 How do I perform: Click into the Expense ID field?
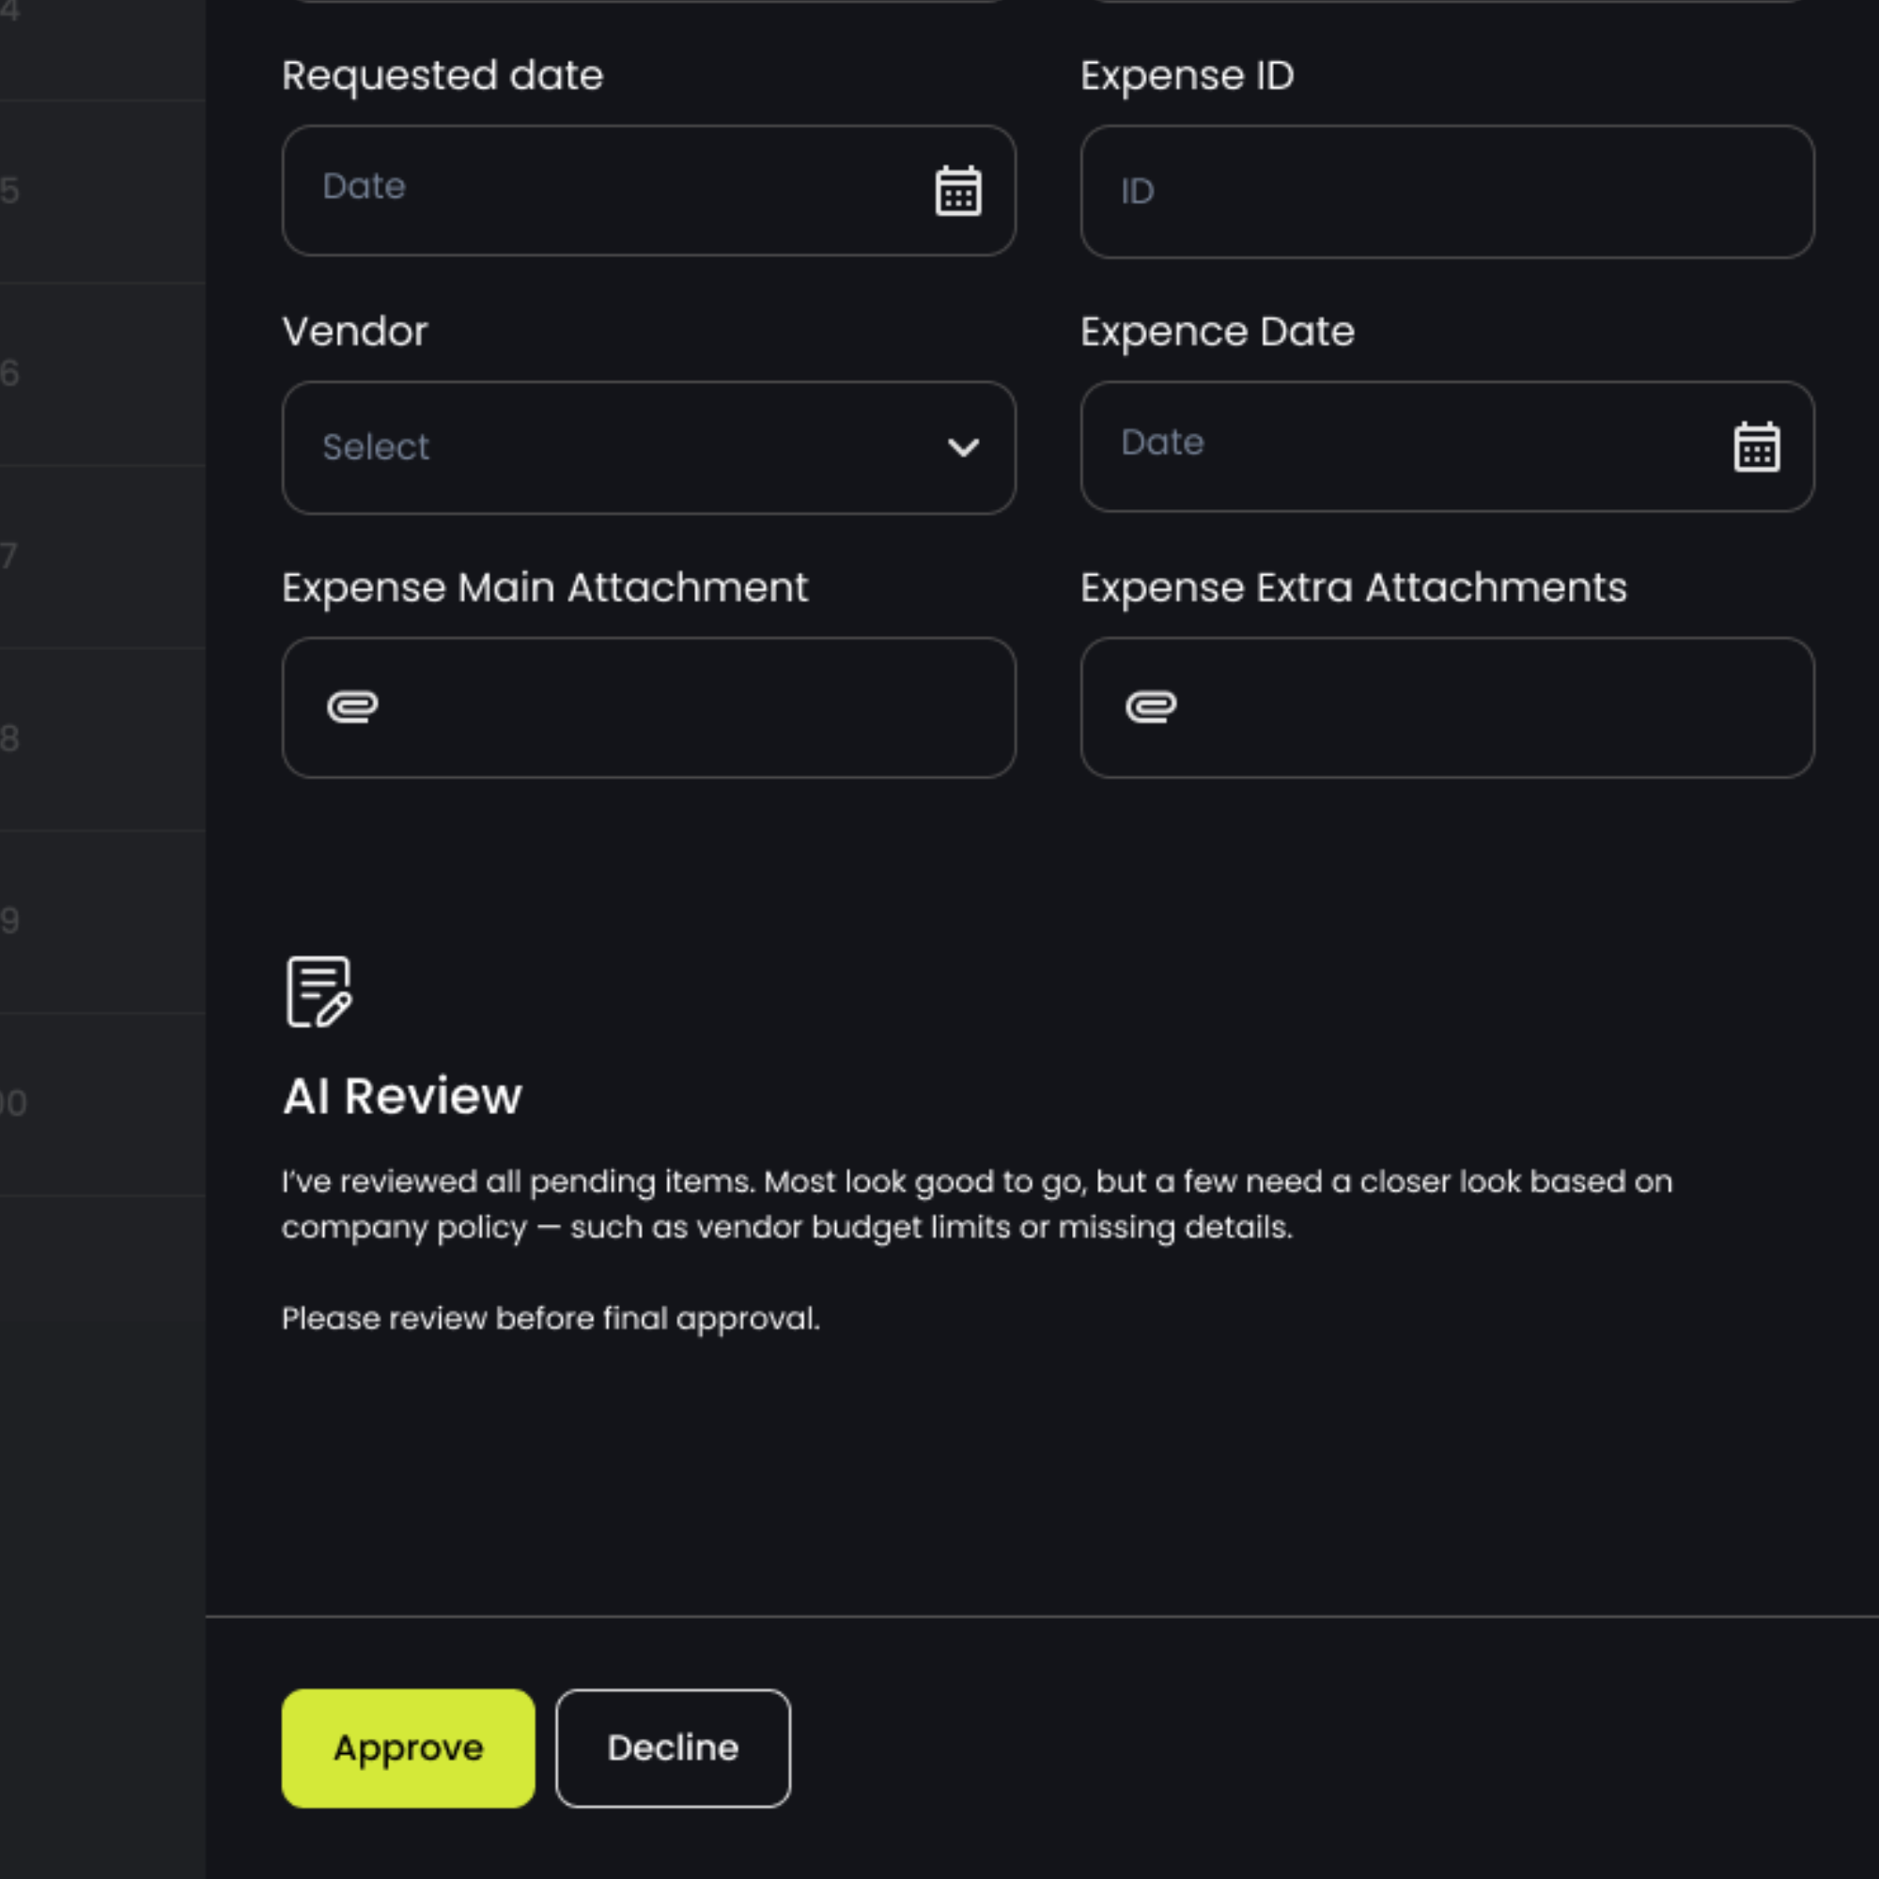coord(1446,192)
